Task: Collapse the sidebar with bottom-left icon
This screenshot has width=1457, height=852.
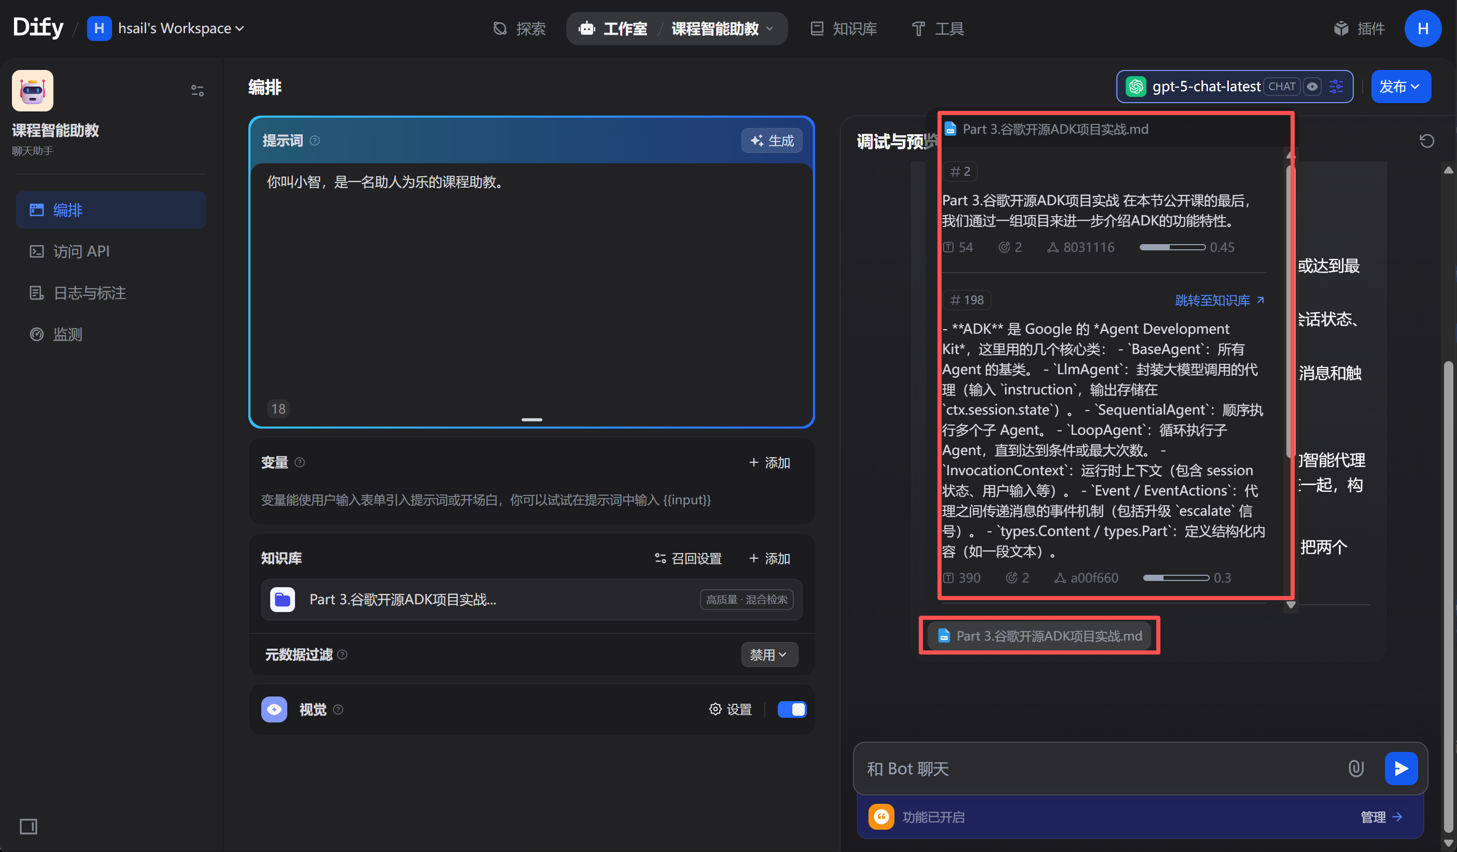Action: pyautogui.click(x=29, y=826)
